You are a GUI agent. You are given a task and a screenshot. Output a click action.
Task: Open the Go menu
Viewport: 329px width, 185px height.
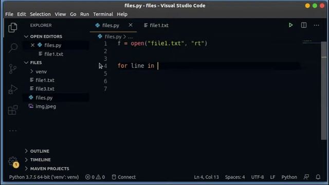tap(73, 14)
